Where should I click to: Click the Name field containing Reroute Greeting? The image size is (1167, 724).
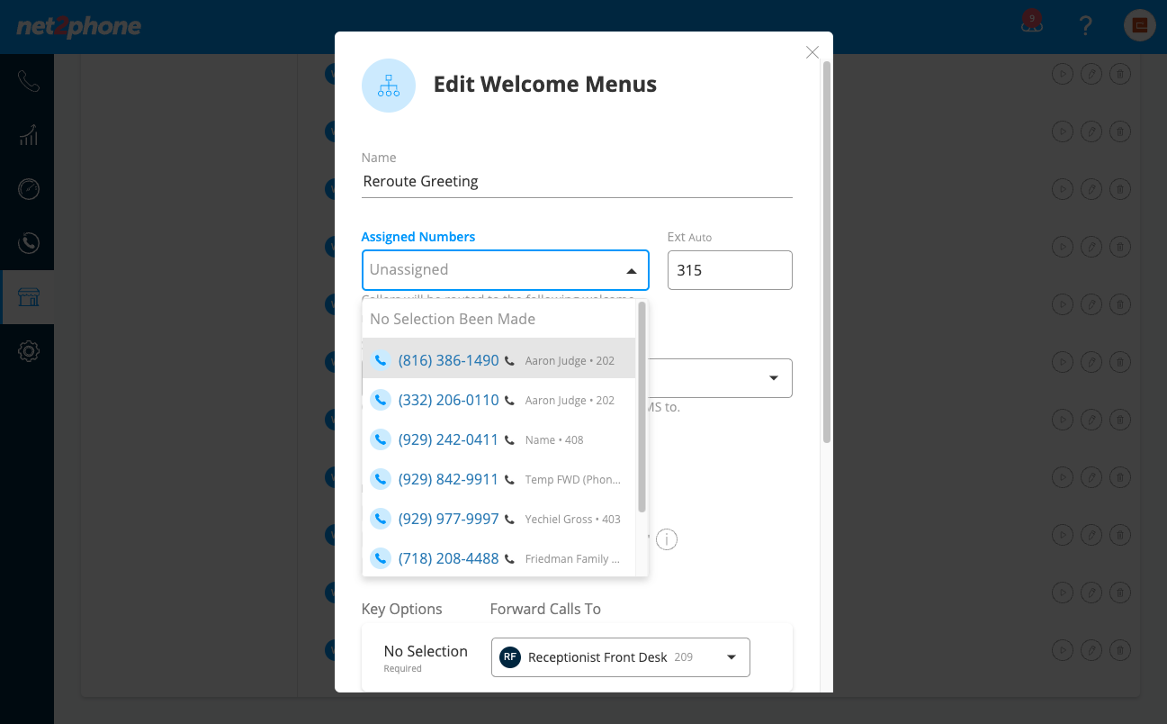pos(577,181)
